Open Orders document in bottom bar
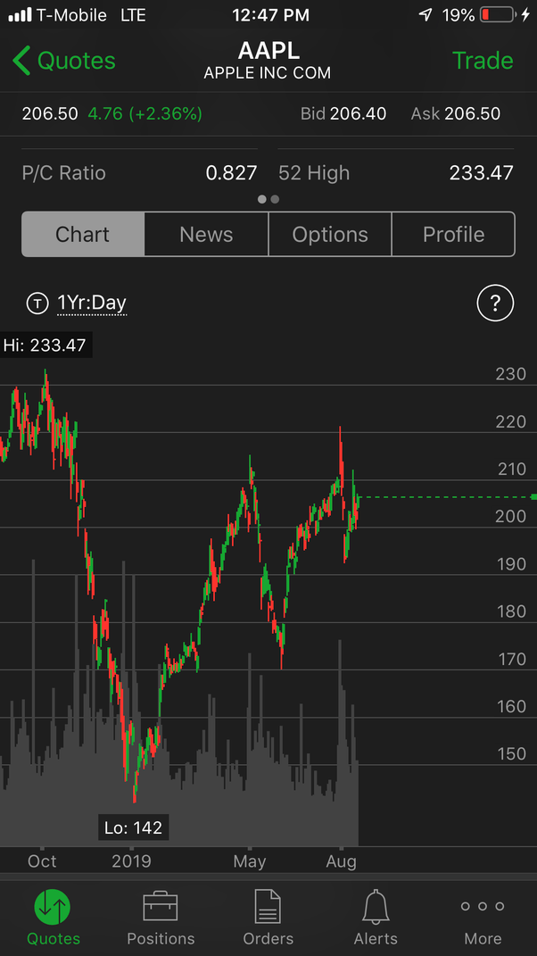 tap(268, 917)
